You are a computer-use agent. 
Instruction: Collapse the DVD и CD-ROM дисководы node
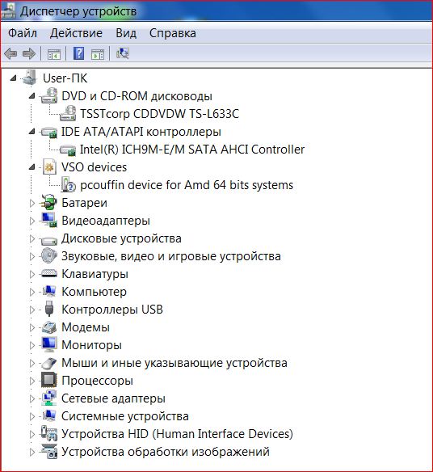coord(32,96)
